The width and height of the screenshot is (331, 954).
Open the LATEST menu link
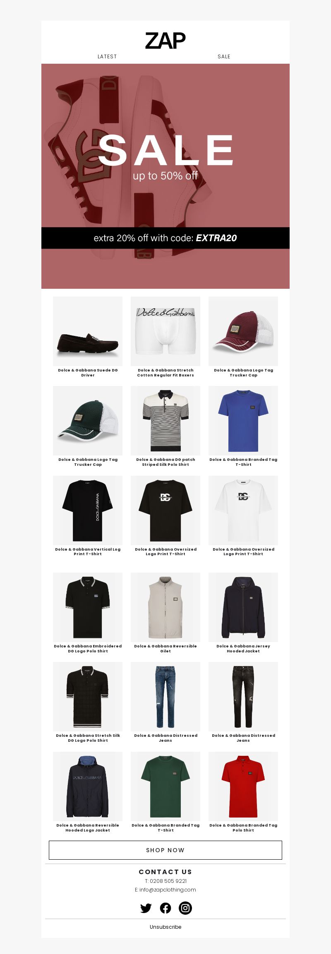click(107, 57)
